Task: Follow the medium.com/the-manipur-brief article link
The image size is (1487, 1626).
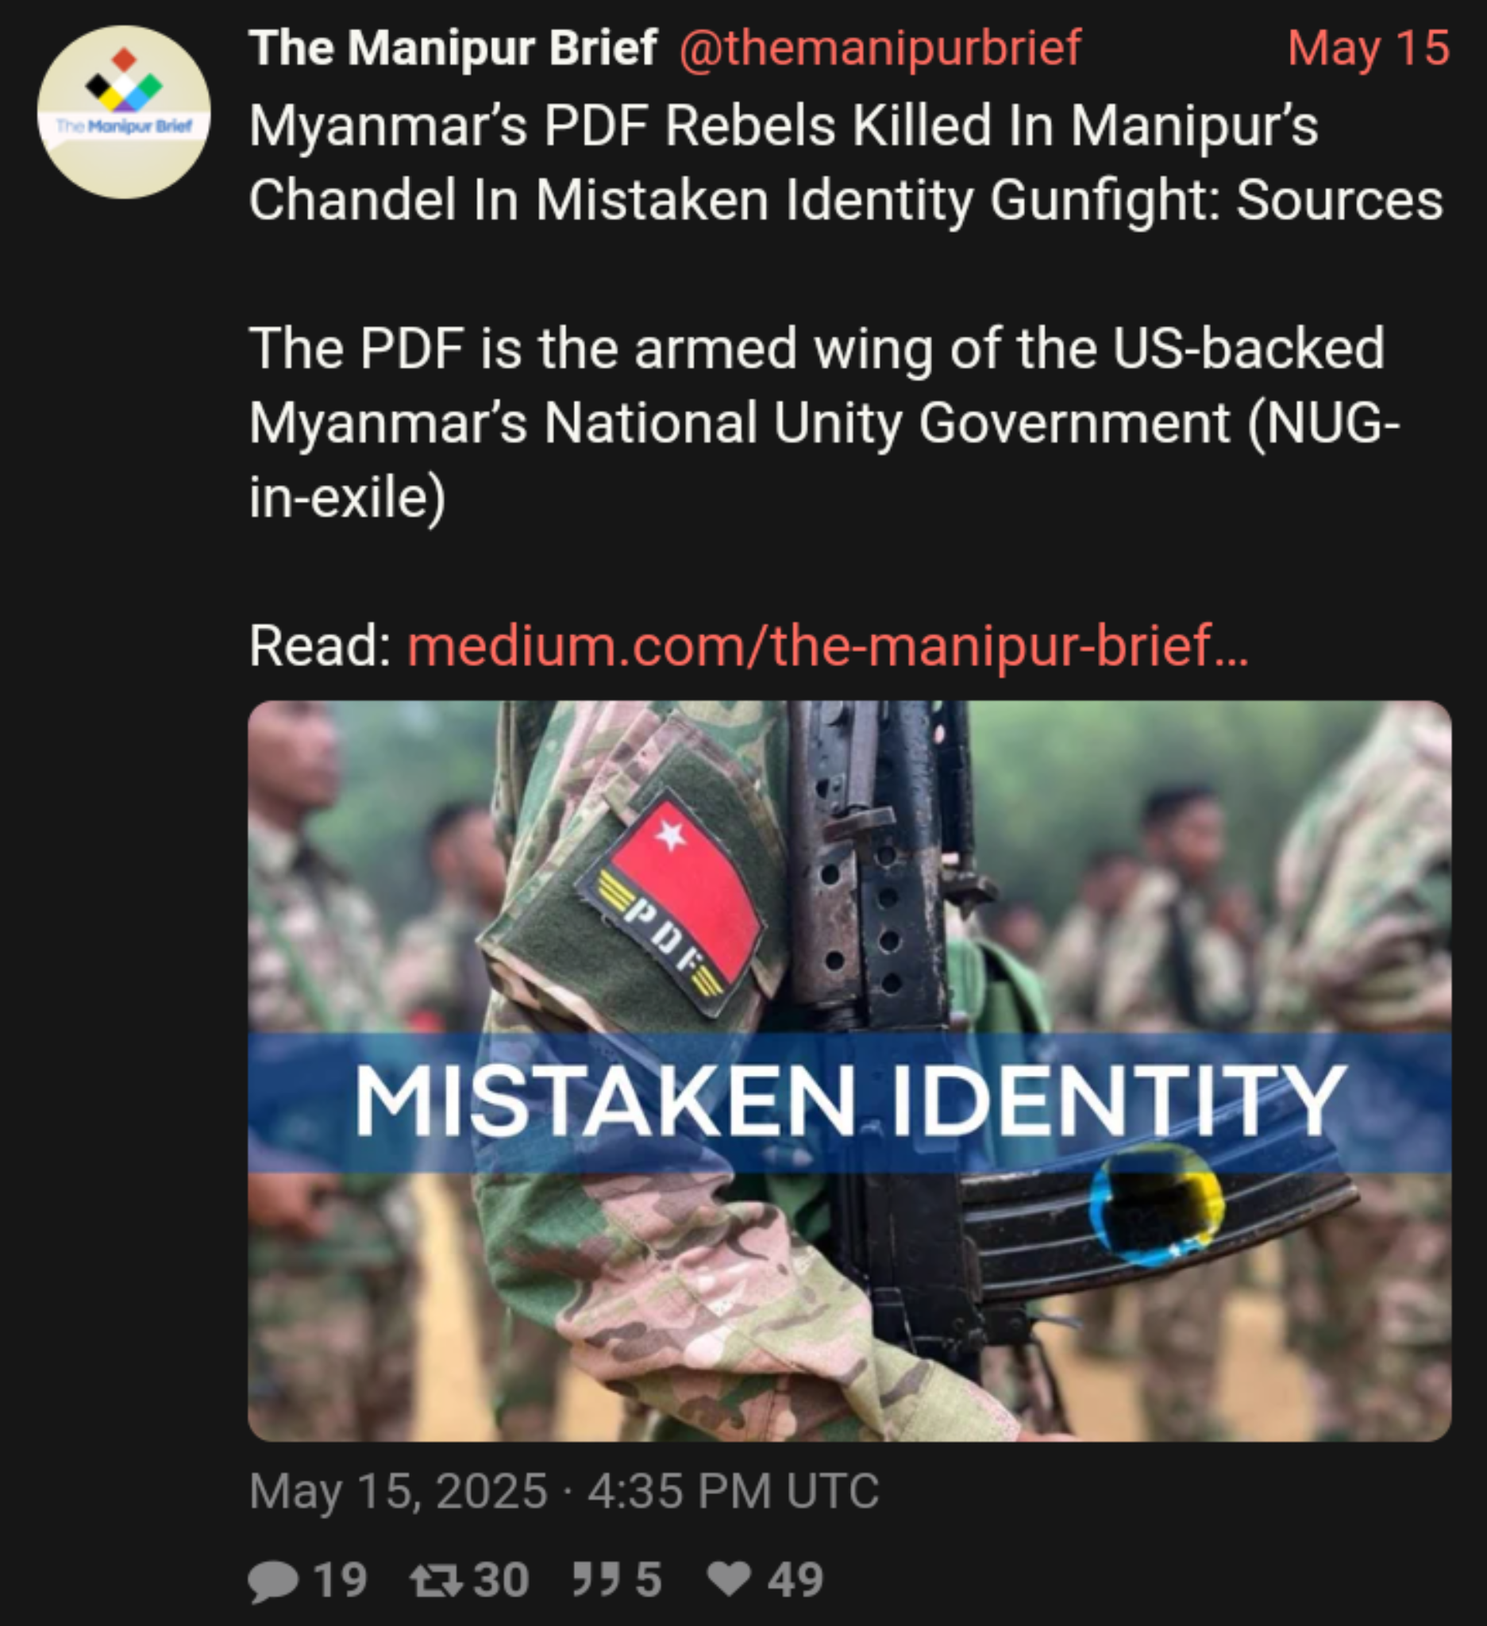Action: click(x=828, y=645)
